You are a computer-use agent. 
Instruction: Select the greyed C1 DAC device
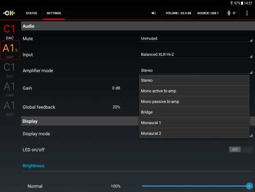point(9,70)
